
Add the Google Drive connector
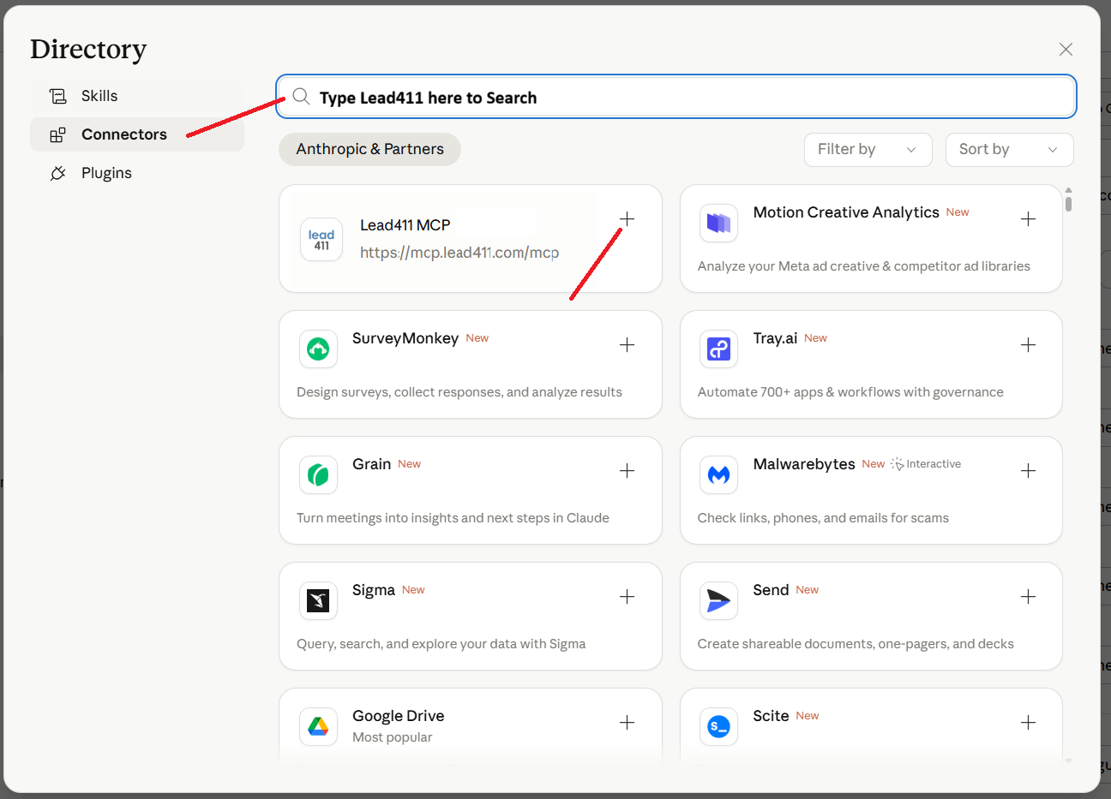pyautogui.click(x=627, y=723)
